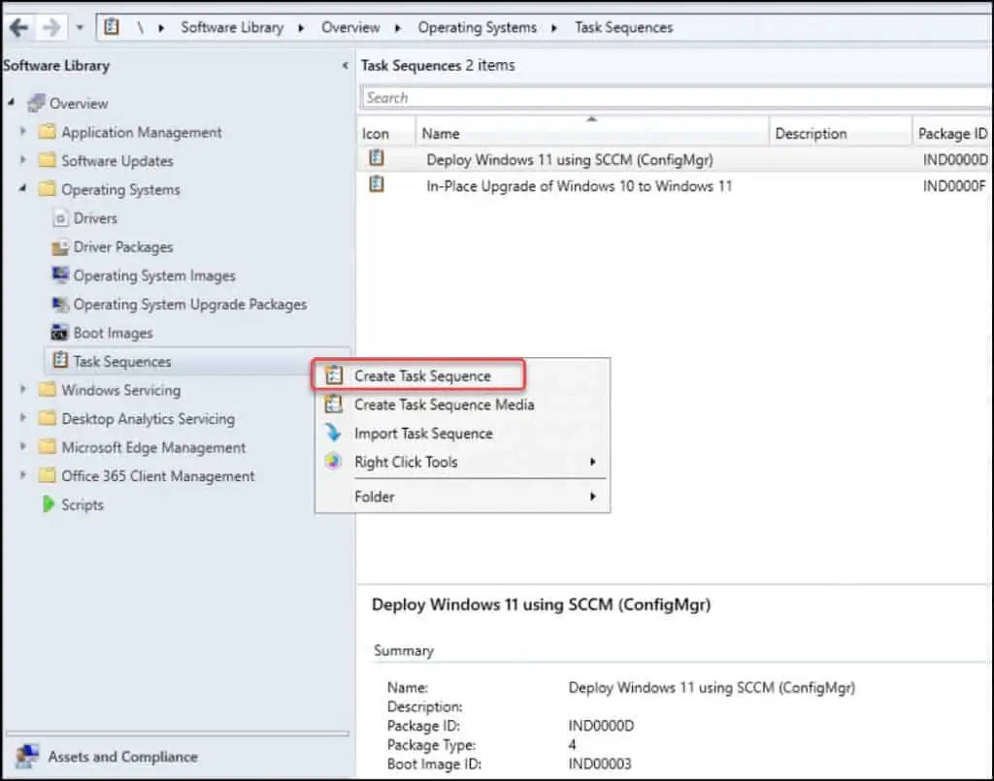The image size is (994, 781).
Task: Click the Operating Systems folder icon
Action: 47,189
